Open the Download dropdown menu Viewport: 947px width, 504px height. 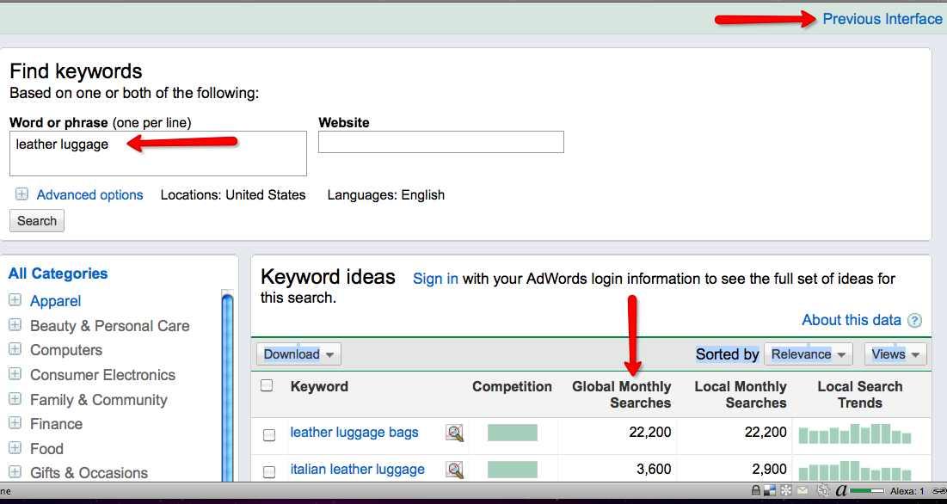(x=298, y=354)
